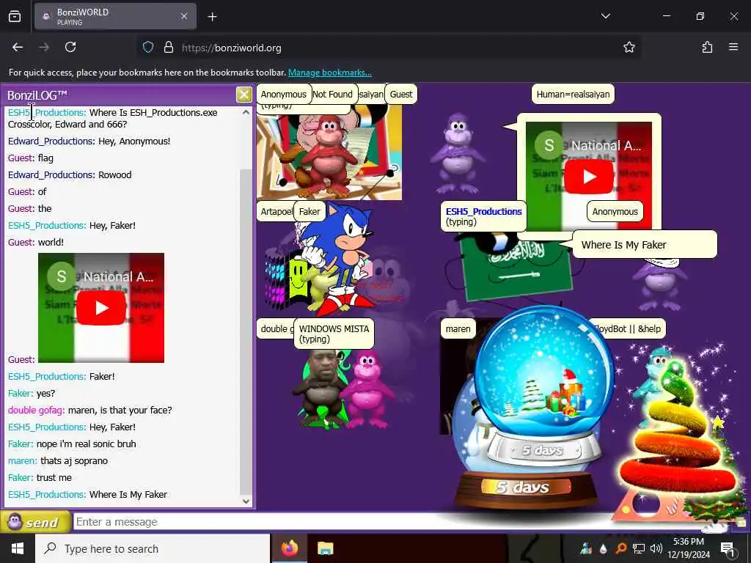Click the purple Bonzi beside the Not Found tag
This screenshot has height=563, width=751.
pos(456,152)
